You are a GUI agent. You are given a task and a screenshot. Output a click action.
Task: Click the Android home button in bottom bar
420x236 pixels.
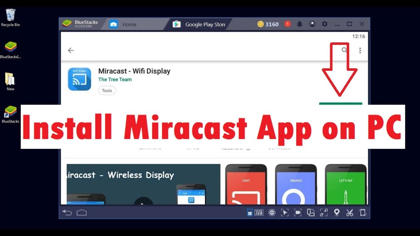pyautogui.click(x=81, y=213)
